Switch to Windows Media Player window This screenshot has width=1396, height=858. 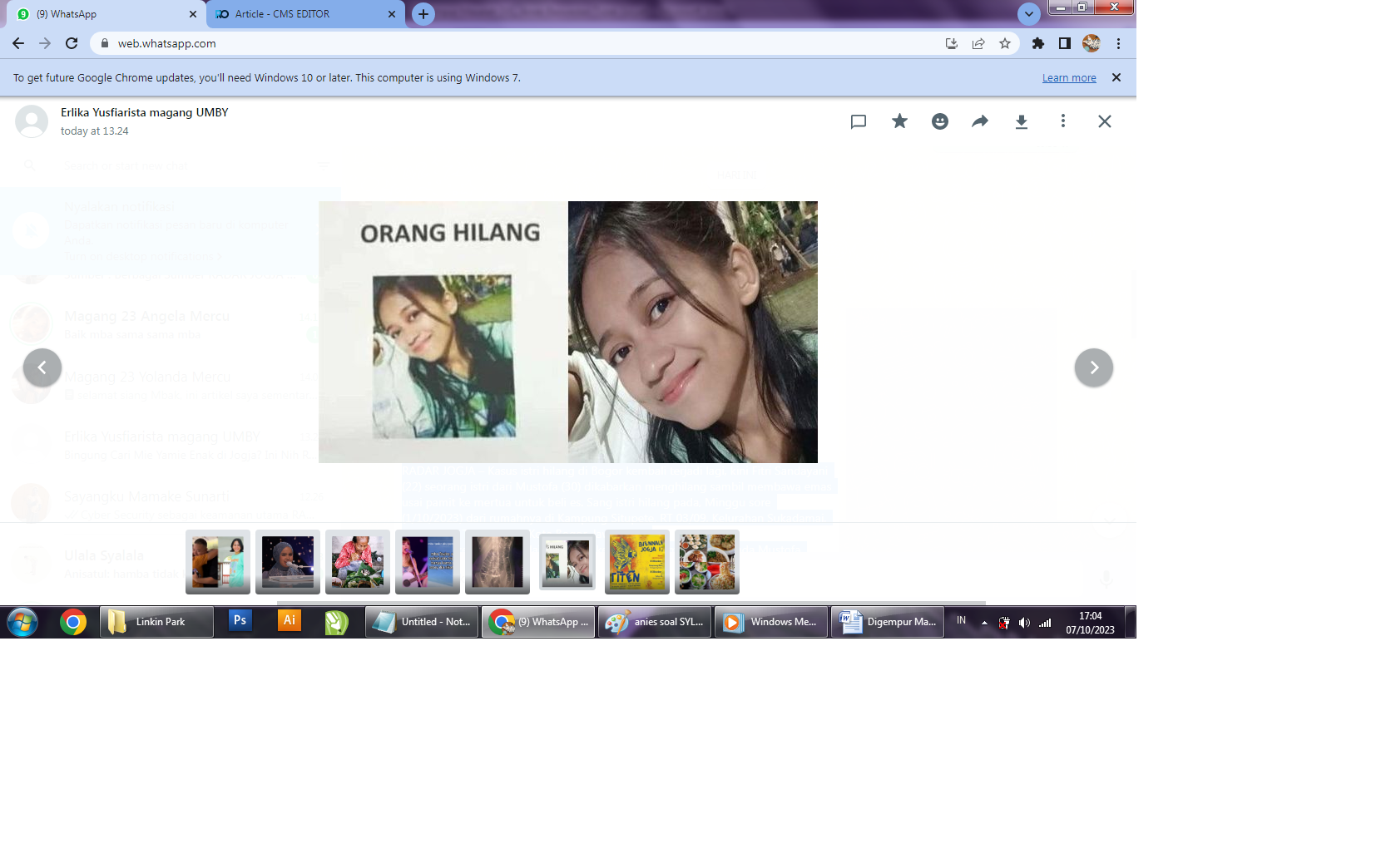point(771,622)
